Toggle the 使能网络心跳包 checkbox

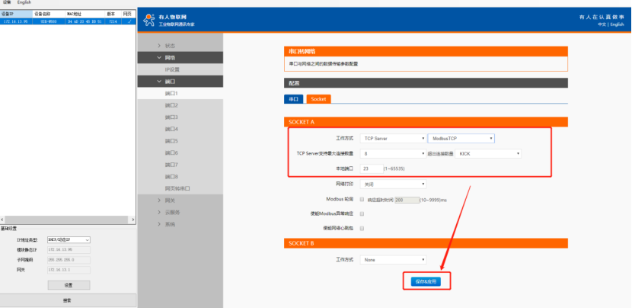[362, 228]
